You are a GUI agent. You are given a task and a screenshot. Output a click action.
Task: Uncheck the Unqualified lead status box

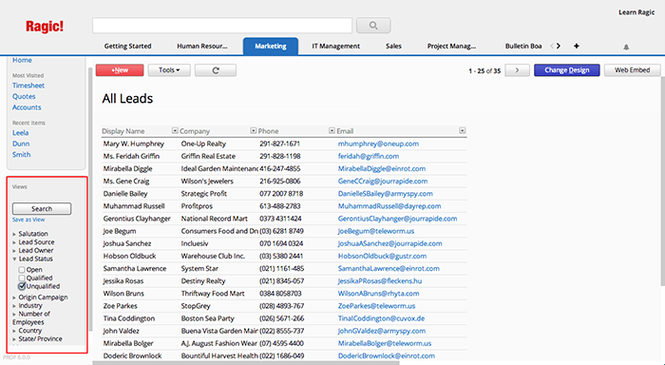click(22, 286)
